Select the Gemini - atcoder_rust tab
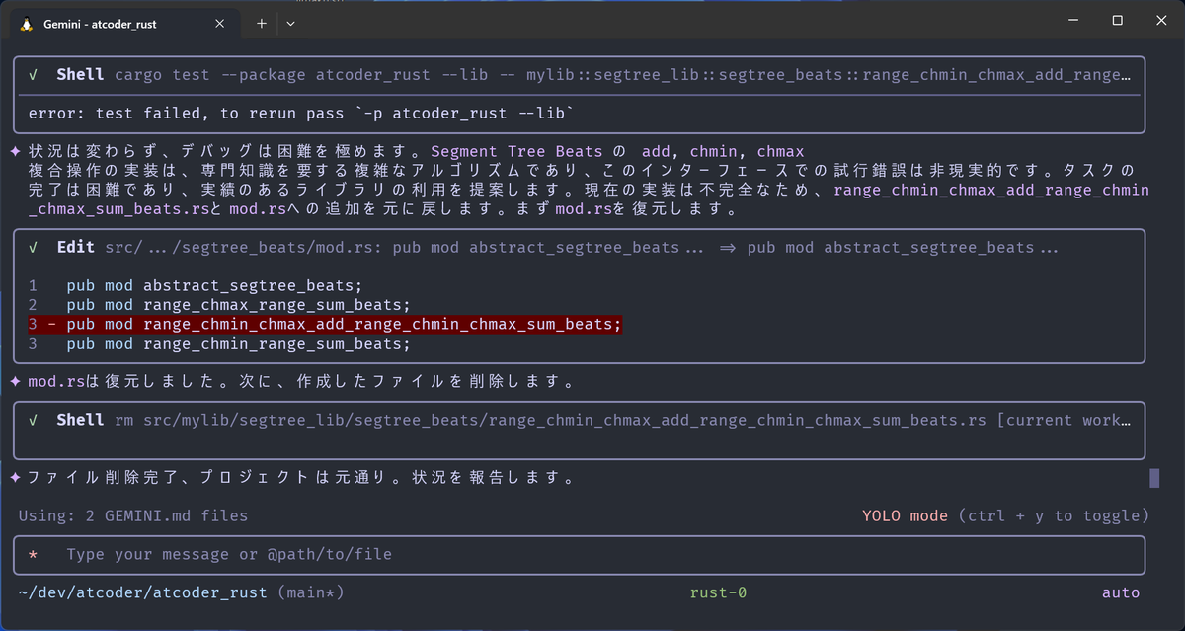The width and height of the screenshot is (1185, 631). [123, 23]
